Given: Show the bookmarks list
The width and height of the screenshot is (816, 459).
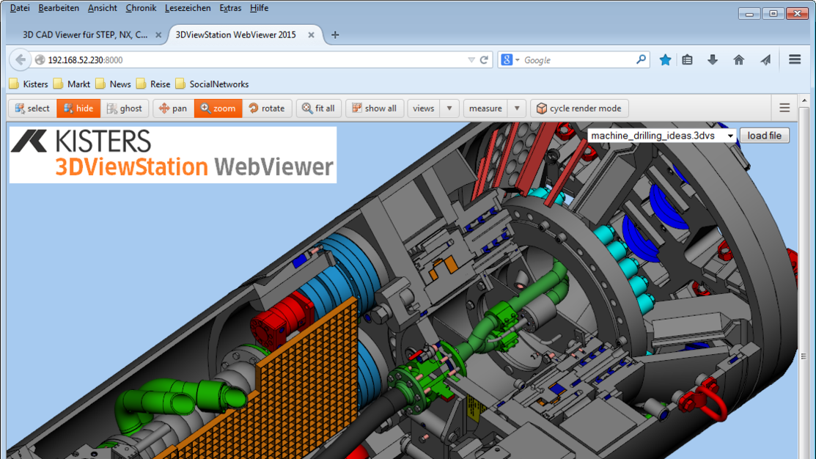Looking at the screenshot, I should click(688, 60).
